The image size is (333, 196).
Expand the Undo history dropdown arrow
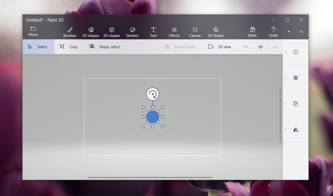pyautogui.click(x=289, y=31)
